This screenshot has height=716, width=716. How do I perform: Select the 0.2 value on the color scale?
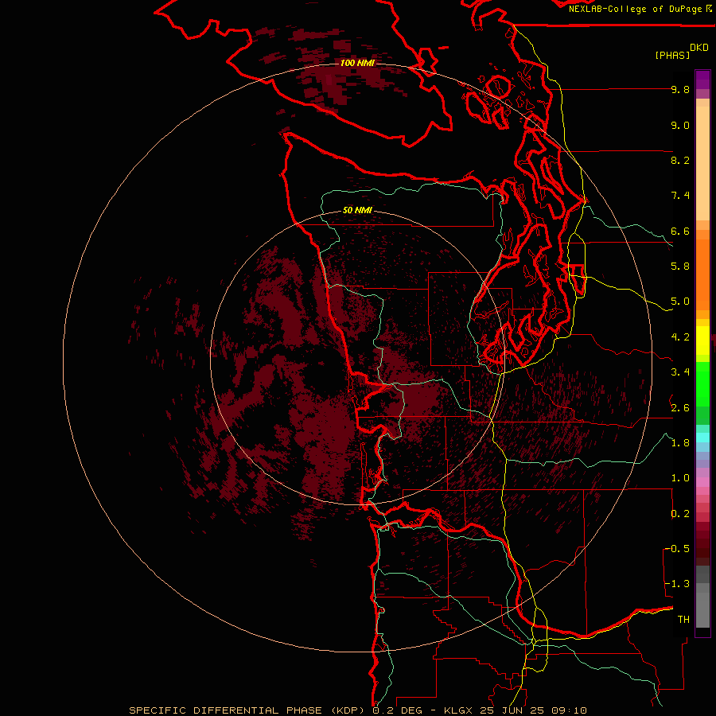tap(680, 514)
